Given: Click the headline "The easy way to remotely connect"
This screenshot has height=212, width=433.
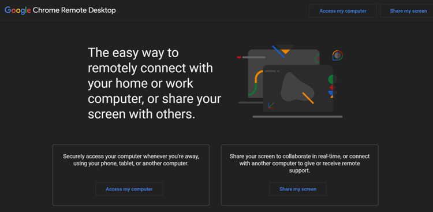Looking at the screenshot, I should pyautogui.click(x=154, y=83).
